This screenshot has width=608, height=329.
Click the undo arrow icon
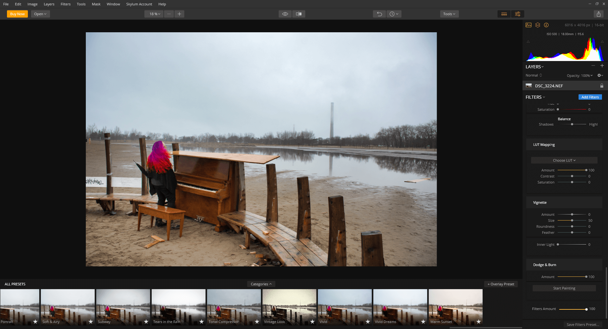tap(379, 14)
